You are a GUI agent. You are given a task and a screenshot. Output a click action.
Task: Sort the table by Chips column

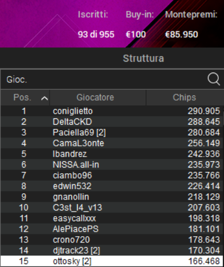[x=185, y=98]
